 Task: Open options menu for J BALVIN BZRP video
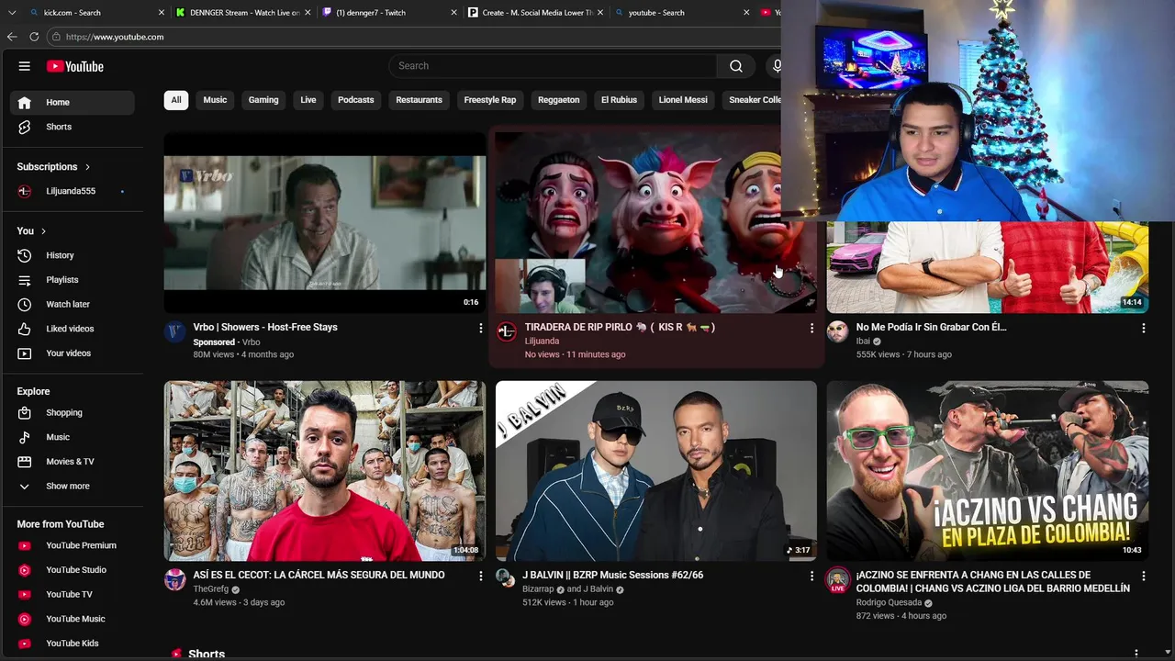tap(811, 576)
